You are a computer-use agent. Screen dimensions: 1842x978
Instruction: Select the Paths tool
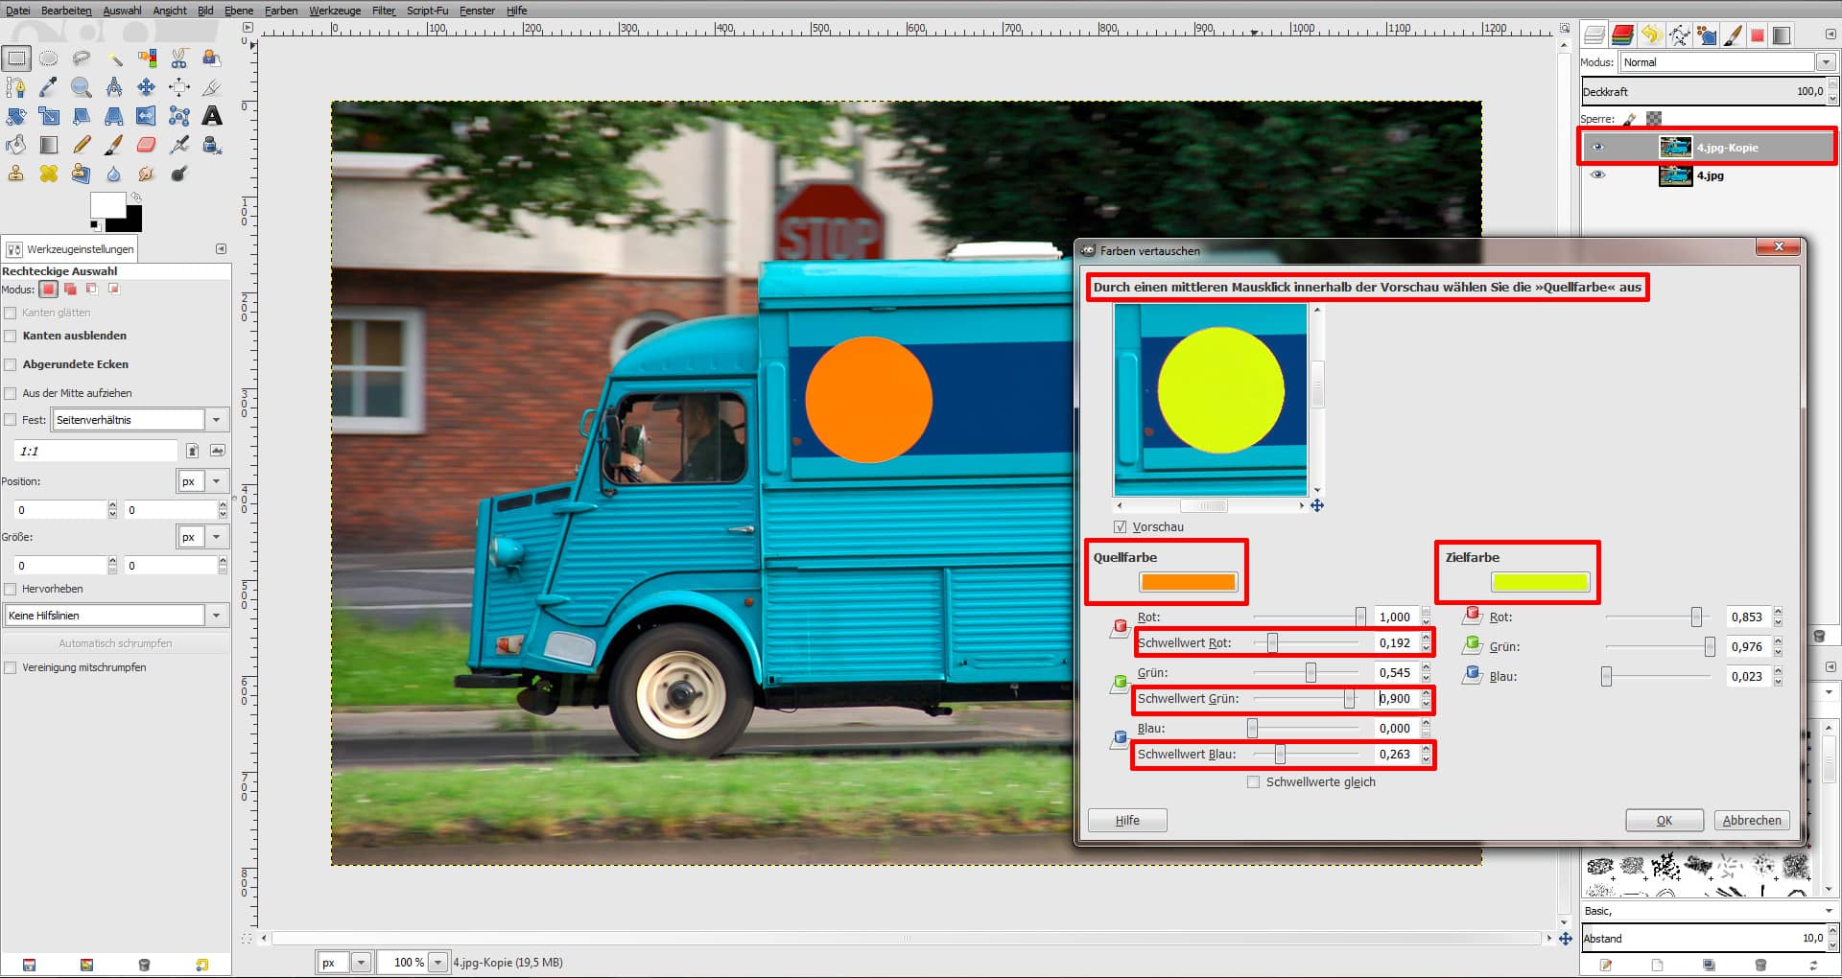[x=15, y=86]
